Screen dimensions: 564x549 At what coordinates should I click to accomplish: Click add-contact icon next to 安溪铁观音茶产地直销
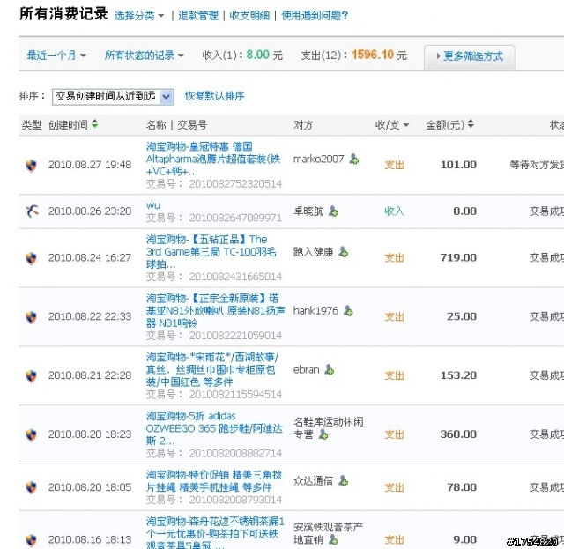333,539
